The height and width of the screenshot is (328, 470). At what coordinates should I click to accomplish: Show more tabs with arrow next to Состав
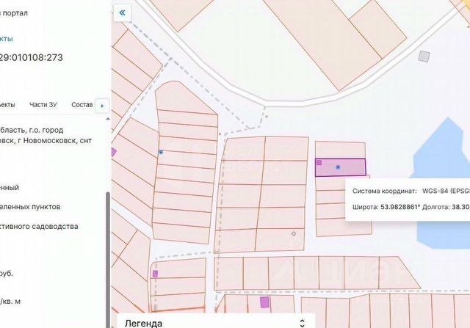102,106
